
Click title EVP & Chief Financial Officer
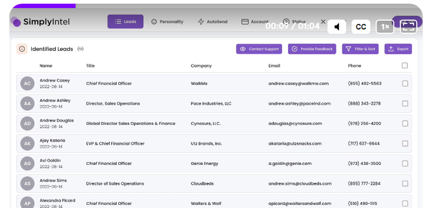[x=115, y=143]
